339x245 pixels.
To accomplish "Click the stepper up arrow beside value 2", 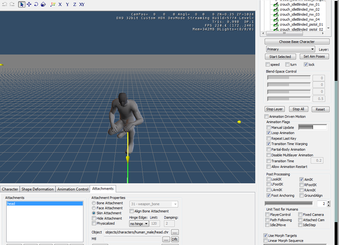I will (329, 202).
